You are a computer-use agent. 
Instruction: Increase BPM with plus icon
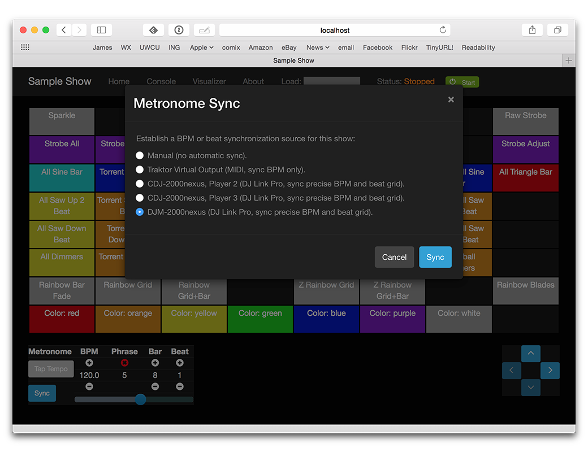89,363
